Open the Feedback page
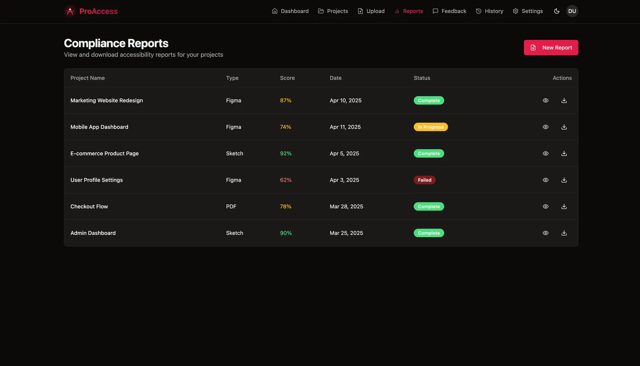 point(449,11)
